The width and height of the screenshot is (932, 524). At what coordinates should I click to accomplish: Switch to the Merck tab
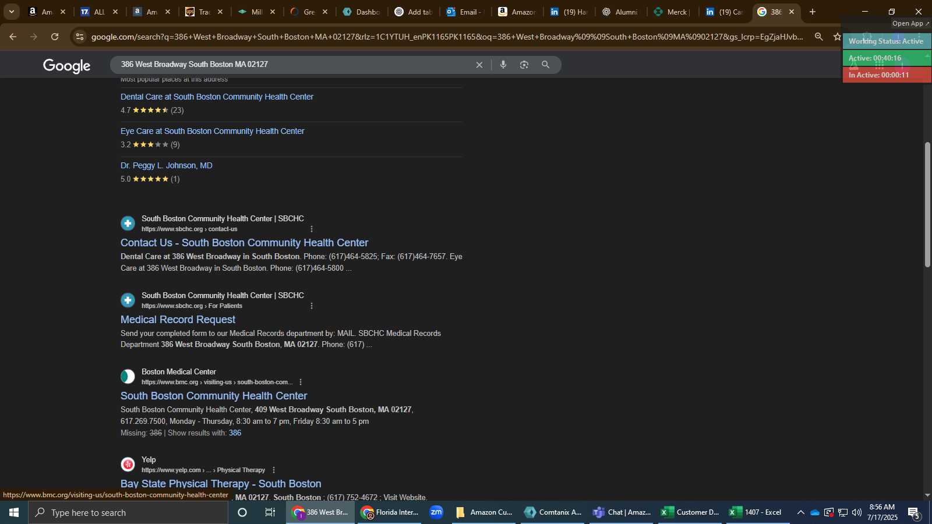[673, 12]
